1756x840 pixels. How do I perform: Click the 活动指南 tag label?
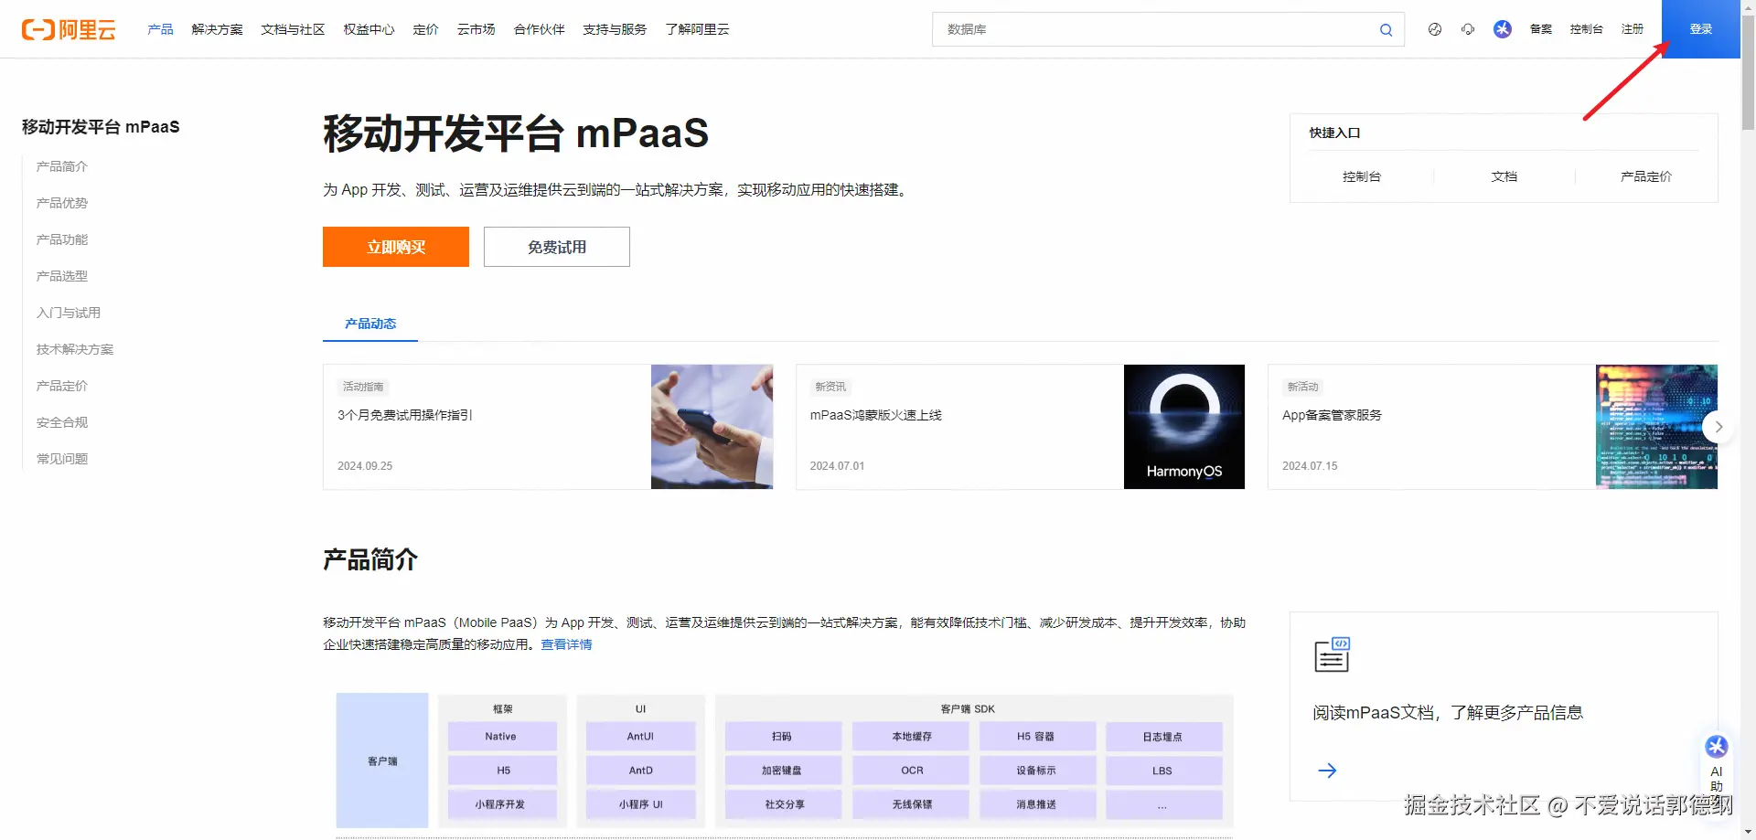[363, 387]
